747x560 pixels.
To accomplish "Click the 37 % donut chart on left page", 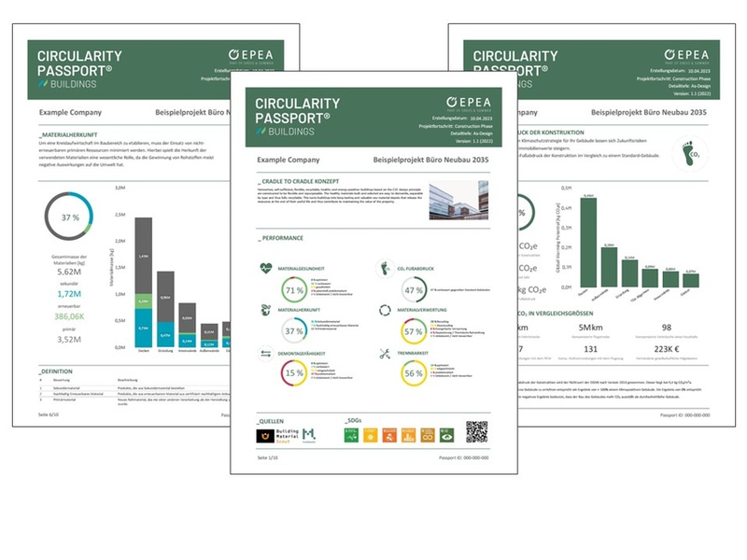I will coord(69,217).
